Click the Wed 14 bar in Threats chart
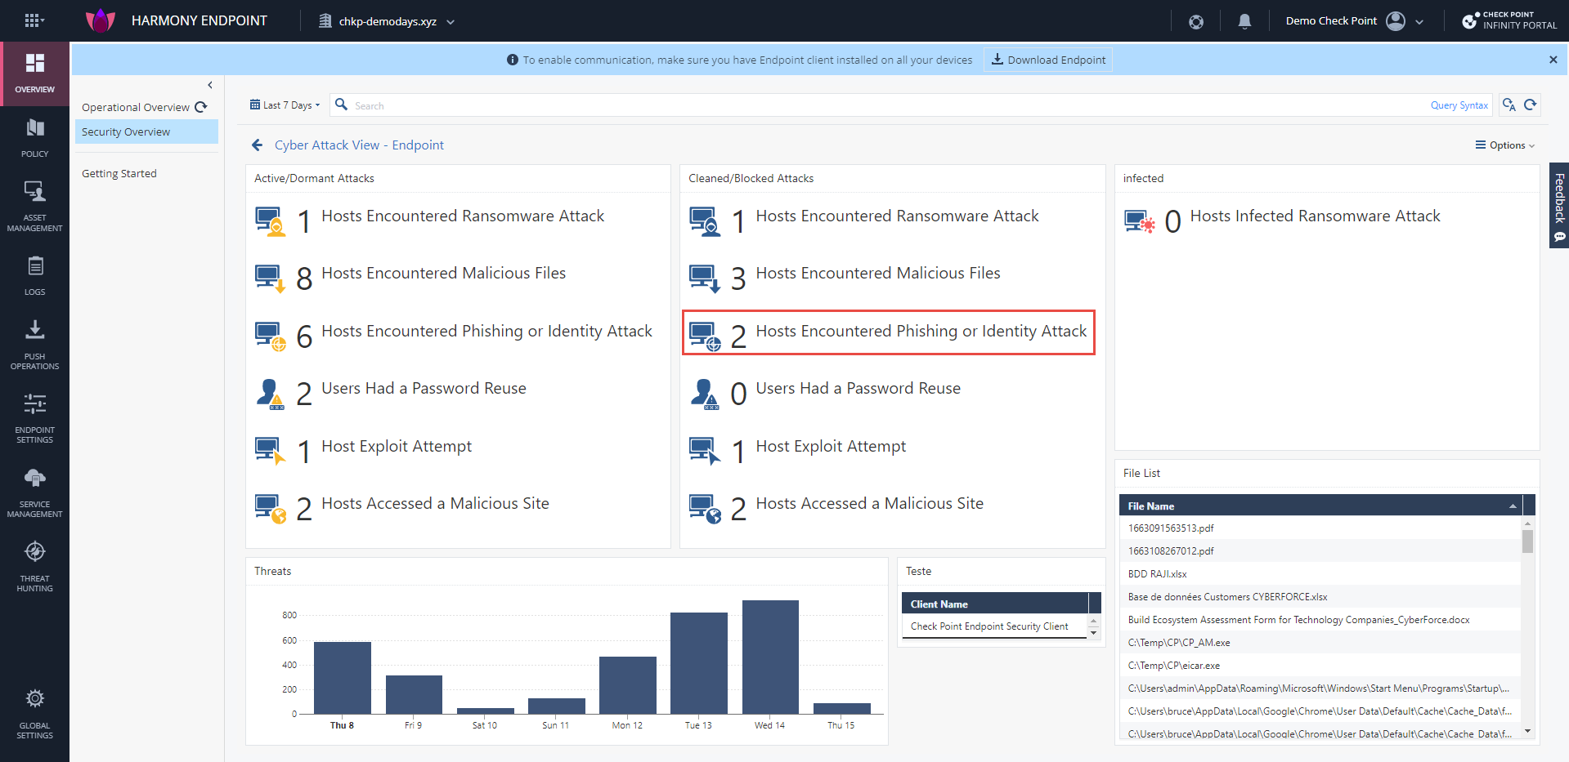 click(x=770, y=657)
